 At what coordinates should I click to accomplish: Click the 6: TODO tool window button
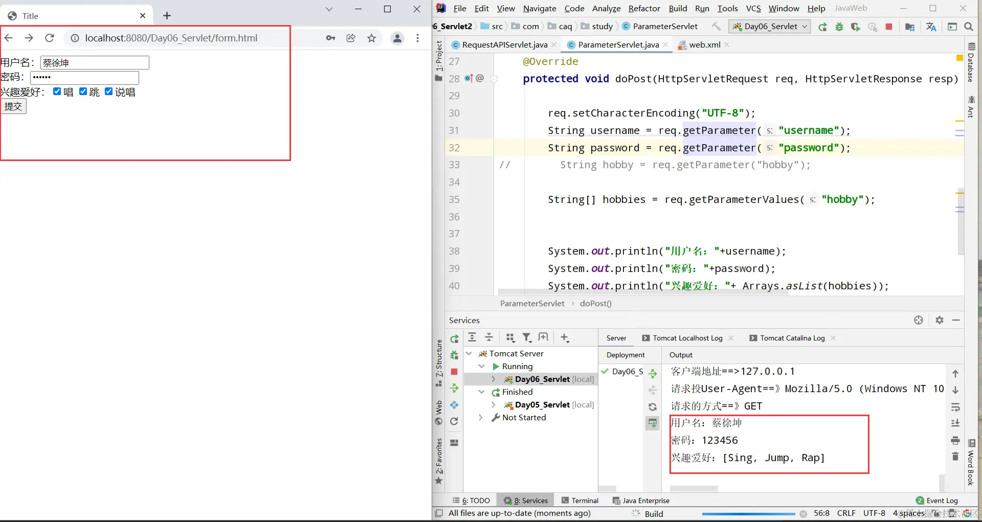pos(471,501)
